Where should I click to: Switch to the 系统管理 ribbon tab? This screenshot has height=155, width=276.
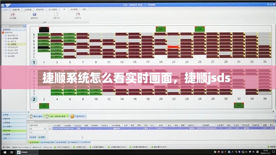point(74,9)
